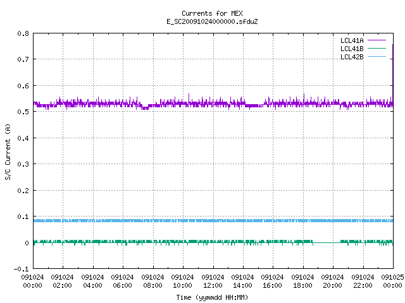Click the LCL42B legend label
This screenshot has height=303, width=405.
(352, 57)
